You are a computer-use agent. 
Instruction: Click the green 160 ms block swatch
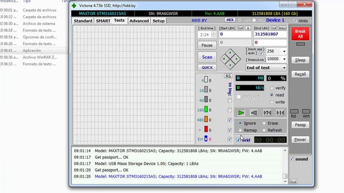pos(206,109)
